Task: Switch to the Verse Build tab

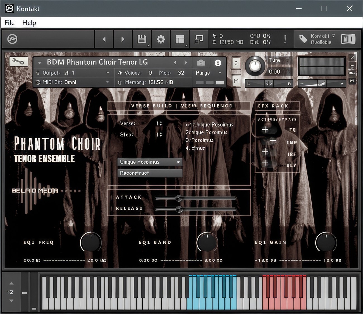Action: click(152, 106)
